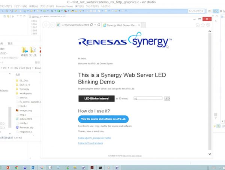The image size is (225, 170).
Task: Click the browser Favorites star icon
Action: [x=203, y=25]
